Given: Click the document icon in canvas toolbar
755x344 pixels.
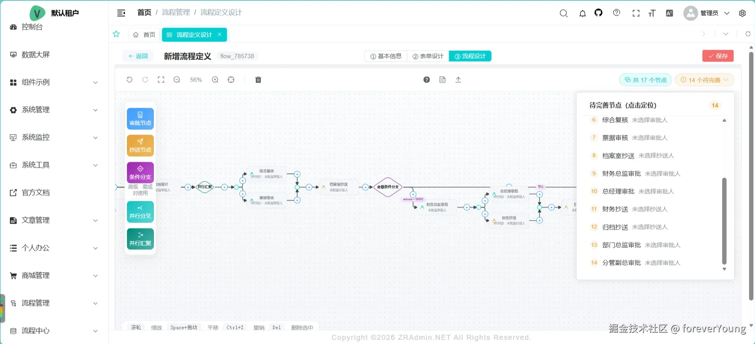Looking at the screenshot, I should pyautogui.click(x=442, y=80).
